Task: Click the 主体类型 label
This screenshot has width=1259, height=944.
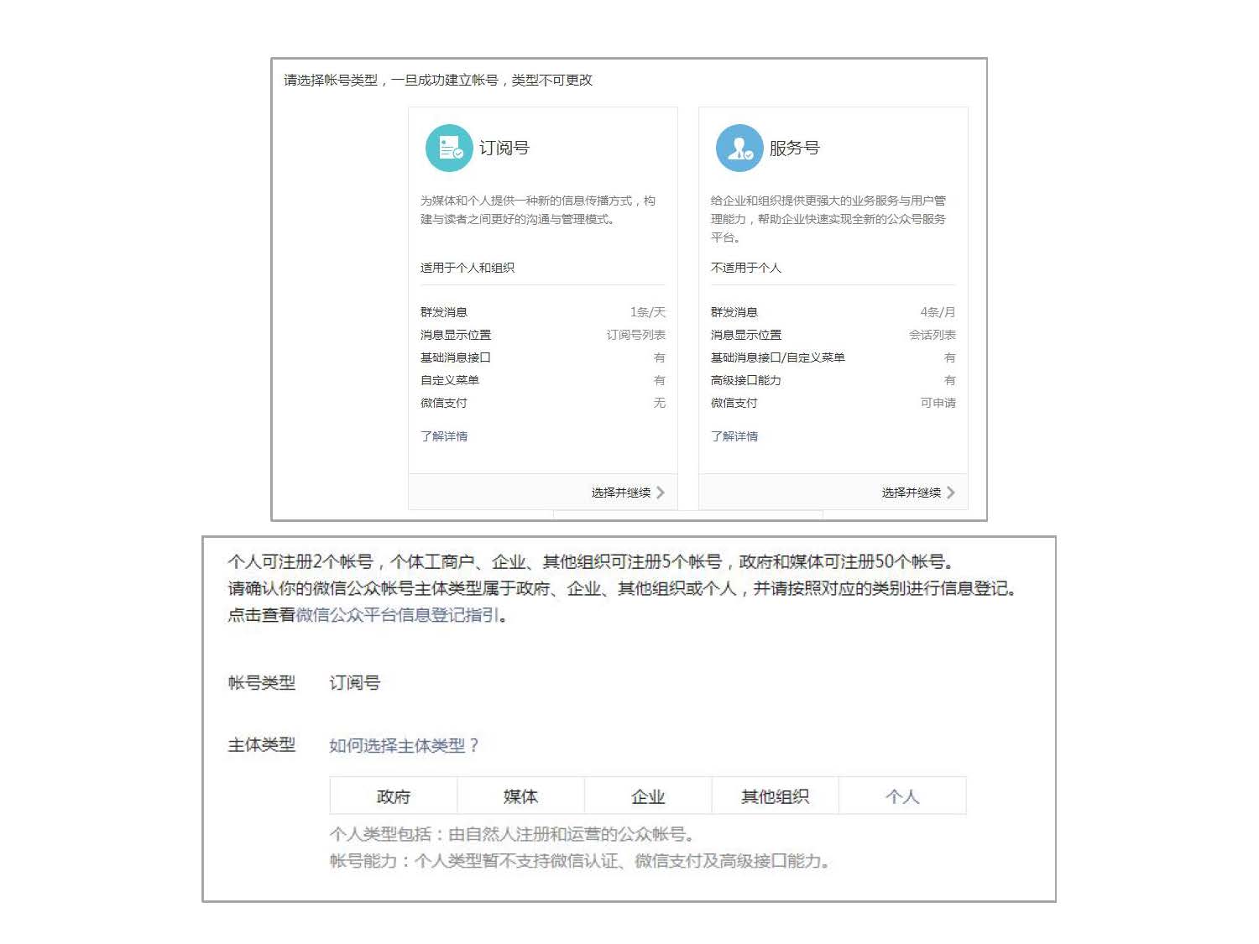Action: 262,744
